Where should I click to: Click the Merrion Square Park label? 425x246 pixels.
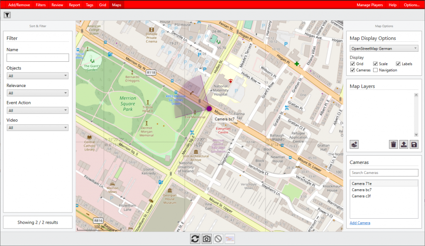pyautogui.click(x=128, y=104)
